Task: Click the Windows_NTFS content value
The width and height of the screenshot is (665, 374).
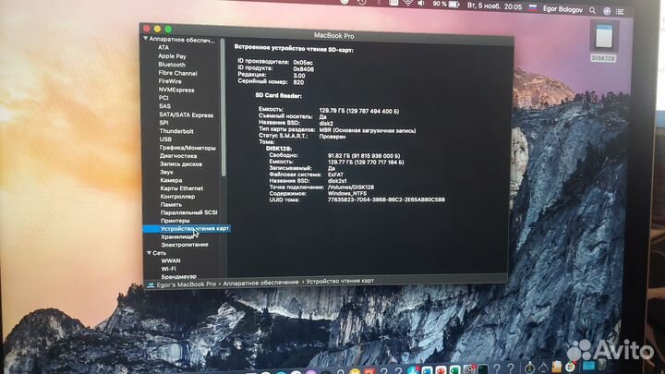Action: coord(347,193)
